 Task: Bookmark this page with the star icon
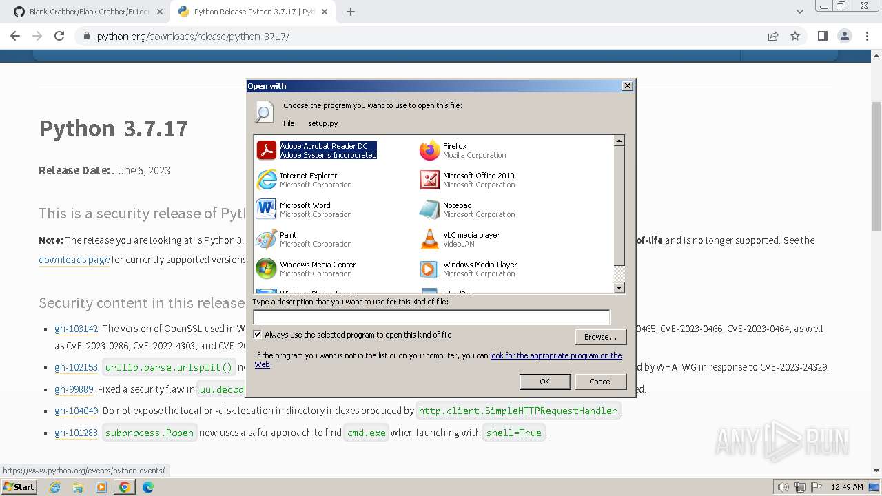point(795,36)
